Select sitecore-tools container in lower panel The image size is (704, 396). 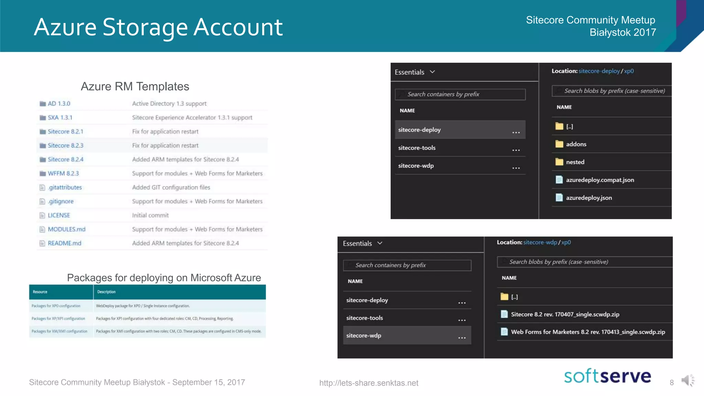coord(407,318)
